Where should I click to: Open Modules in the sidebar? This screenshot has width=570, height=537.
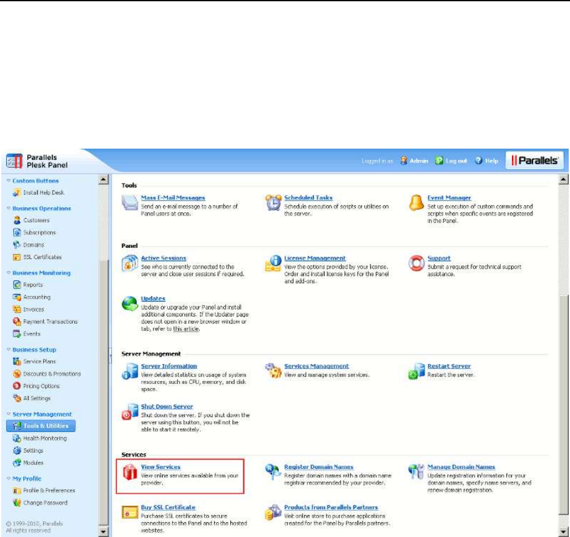point(33,463)
